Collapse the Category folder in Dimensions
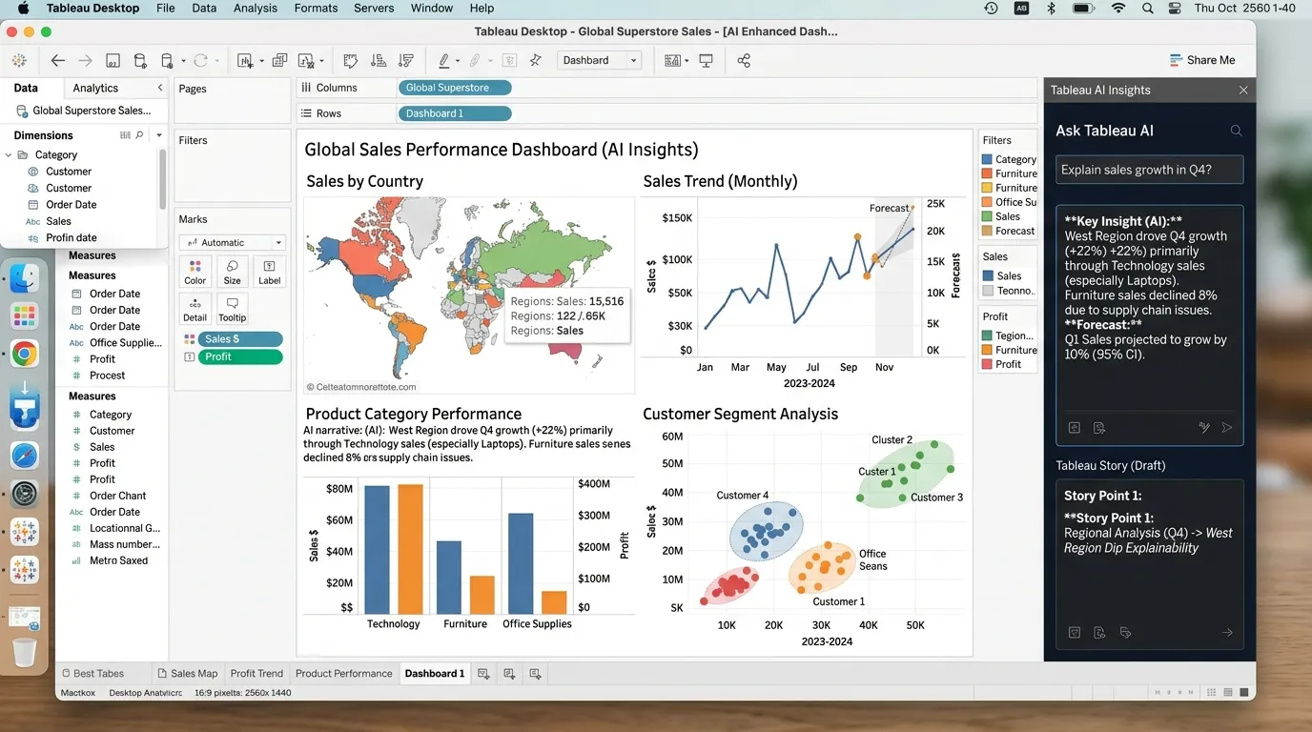Screen dimensions: 1312x732 pyautogui.click(x=9, y=154)
